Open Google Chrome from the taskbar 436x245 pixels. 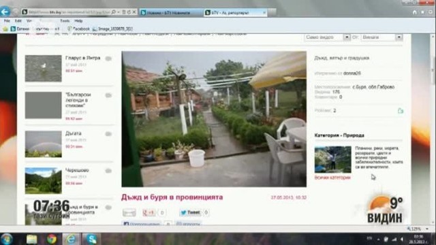[52, 239]
